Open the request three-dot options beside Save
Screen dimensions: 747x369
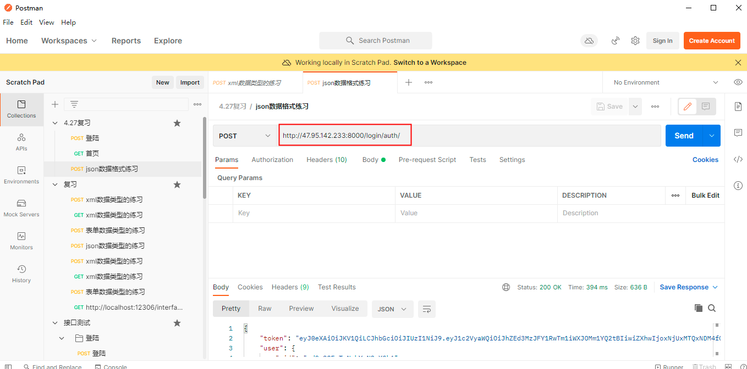click(655, 107)
